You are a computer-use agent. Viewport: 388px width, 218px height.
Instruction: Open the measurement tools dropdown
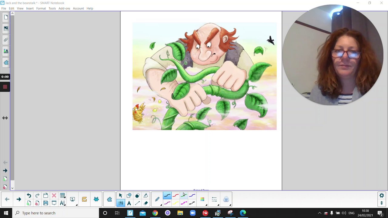[x=62, y=203]
